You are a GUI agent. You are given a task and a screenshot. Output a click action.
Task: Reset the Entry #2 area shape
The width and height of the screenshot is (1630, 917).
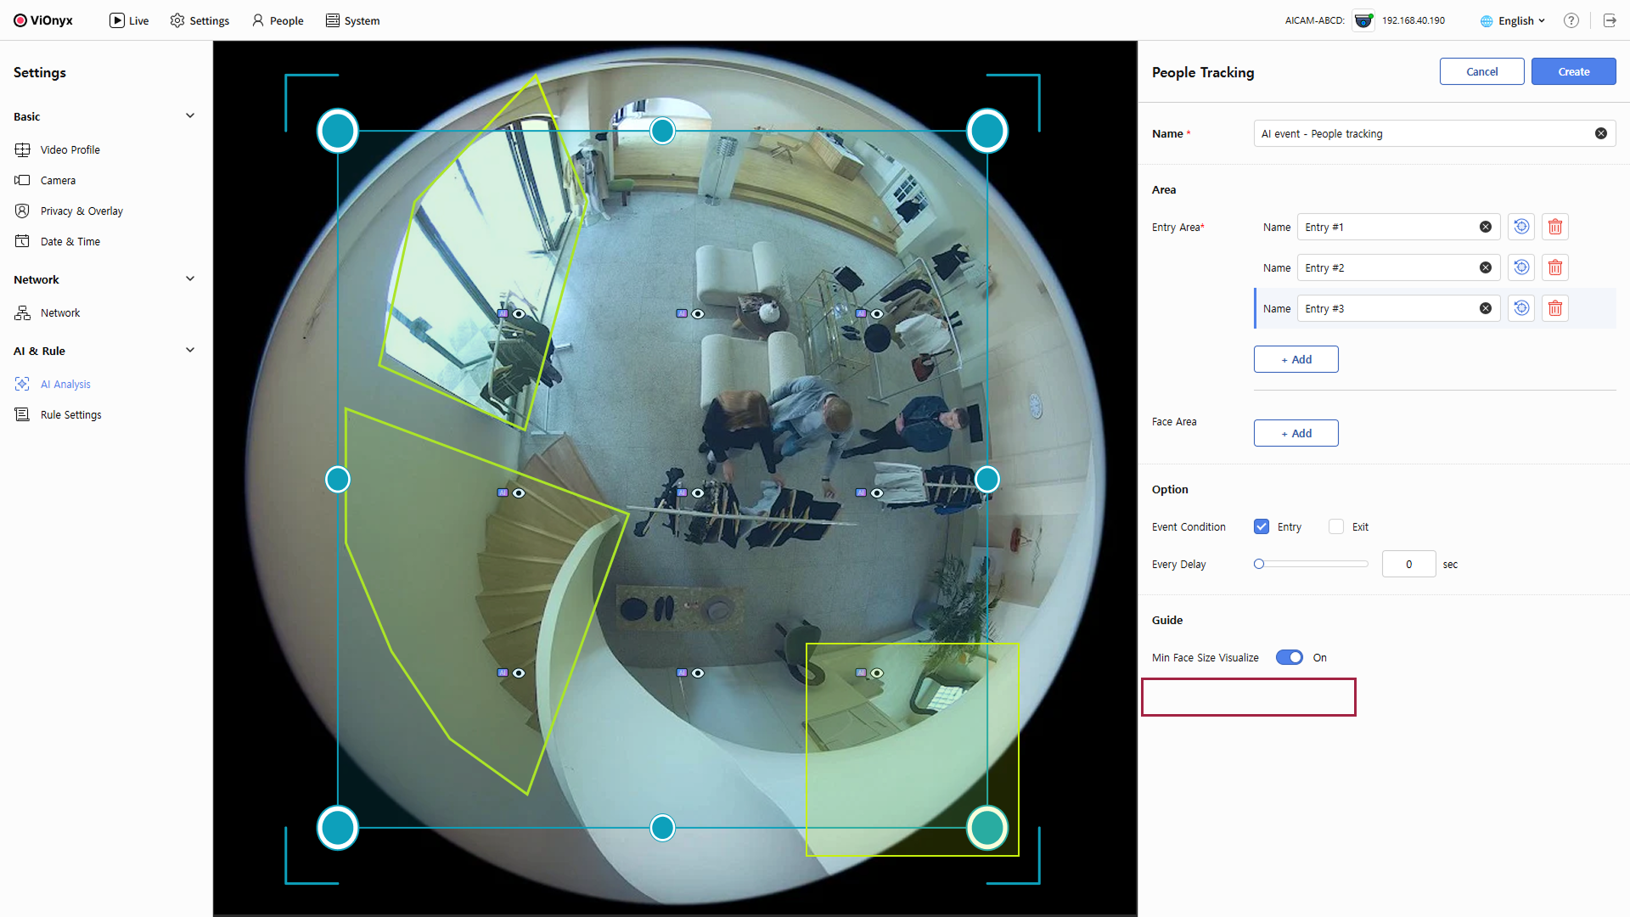1521,267
